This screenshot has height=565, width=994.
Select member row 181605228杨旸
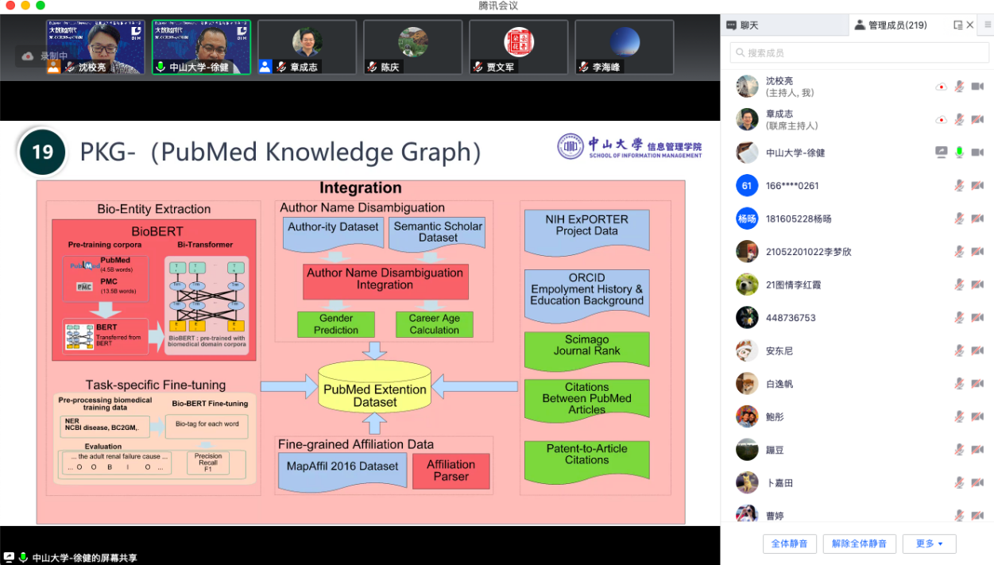[857, 219]
